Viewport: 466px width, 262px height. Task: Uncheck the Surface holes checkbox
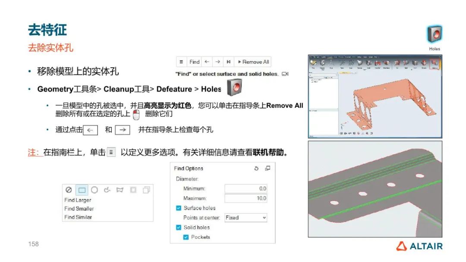point(179,208)
